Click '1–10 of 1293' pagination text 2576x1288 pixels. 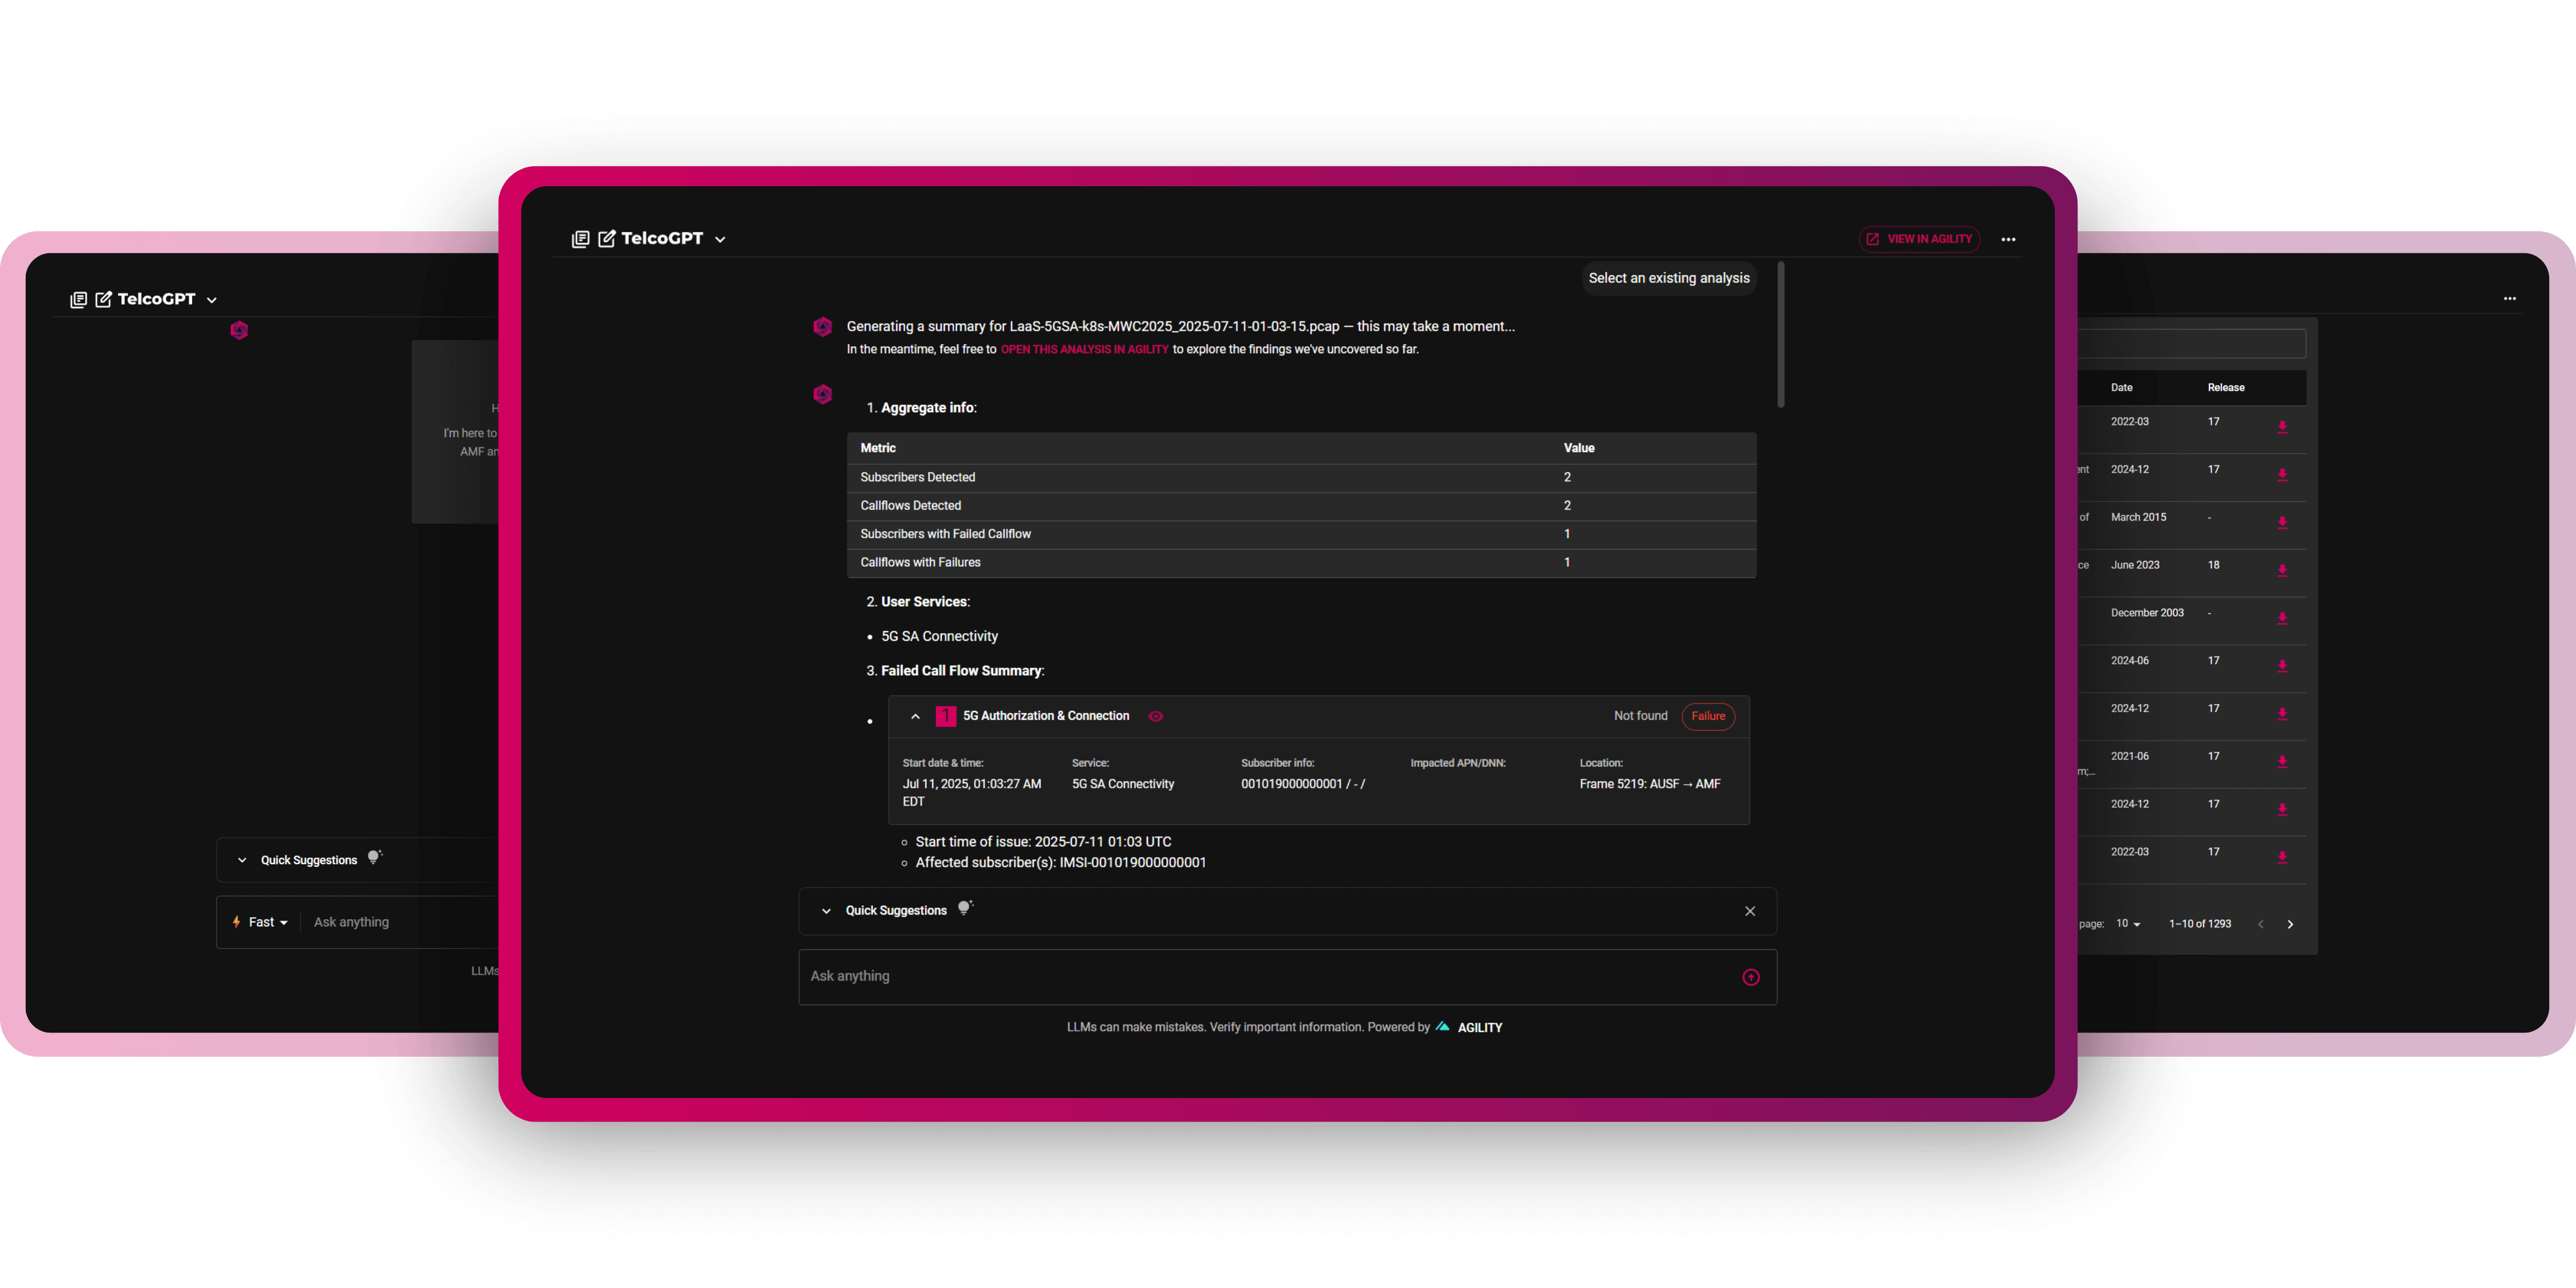(x=2200, y=924)
